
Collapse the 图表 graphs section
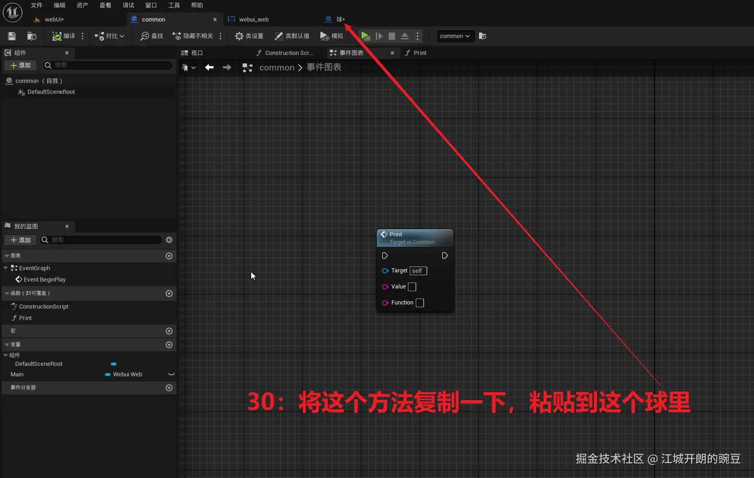[x=7, y=256]
